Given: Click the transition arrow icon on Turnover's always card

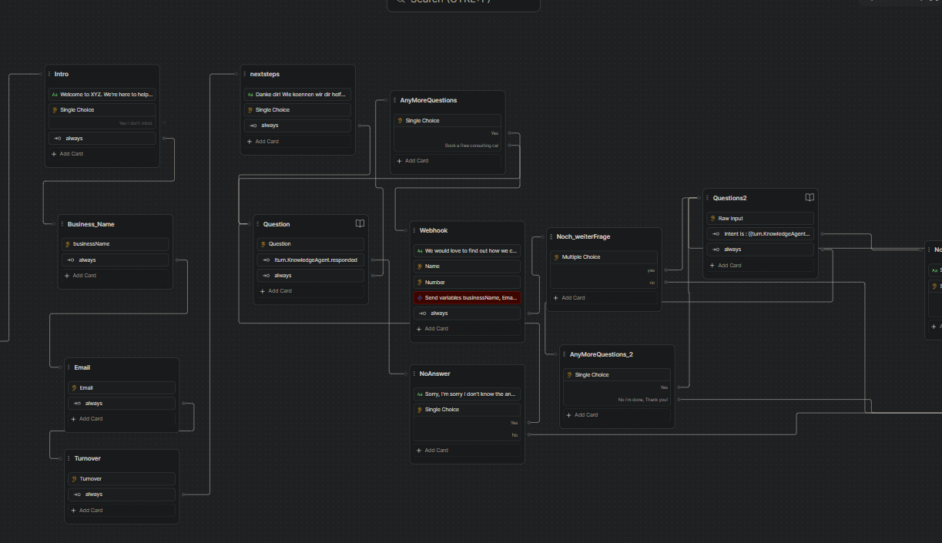Looking at the screenshot, I should [77, 494].
